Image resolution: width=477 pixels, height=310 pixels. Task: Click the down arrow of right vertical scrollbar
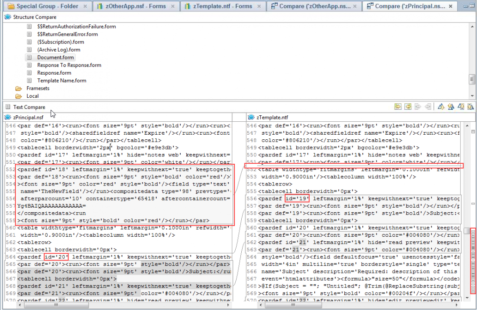pos(467,298)
